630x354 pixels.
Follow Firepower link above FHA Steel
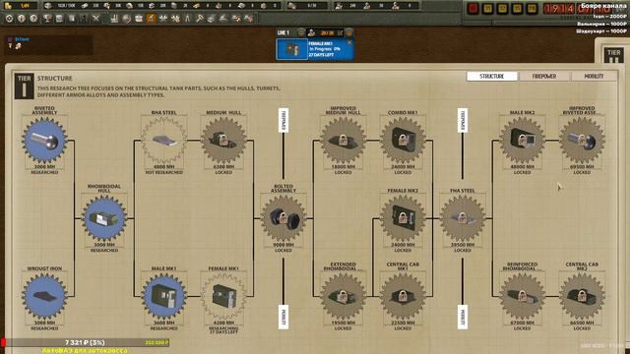pos(463,120)
